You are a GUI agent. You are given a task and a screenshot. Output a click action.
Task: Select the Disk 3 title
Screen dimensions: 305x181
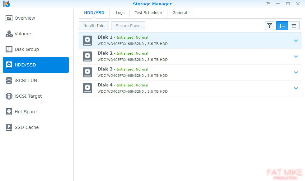(105, 69)
